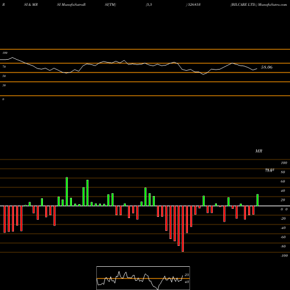The image size is (290, 290).
Task: Click the 30 label on the RSI axis
Action: click(4, 85)
